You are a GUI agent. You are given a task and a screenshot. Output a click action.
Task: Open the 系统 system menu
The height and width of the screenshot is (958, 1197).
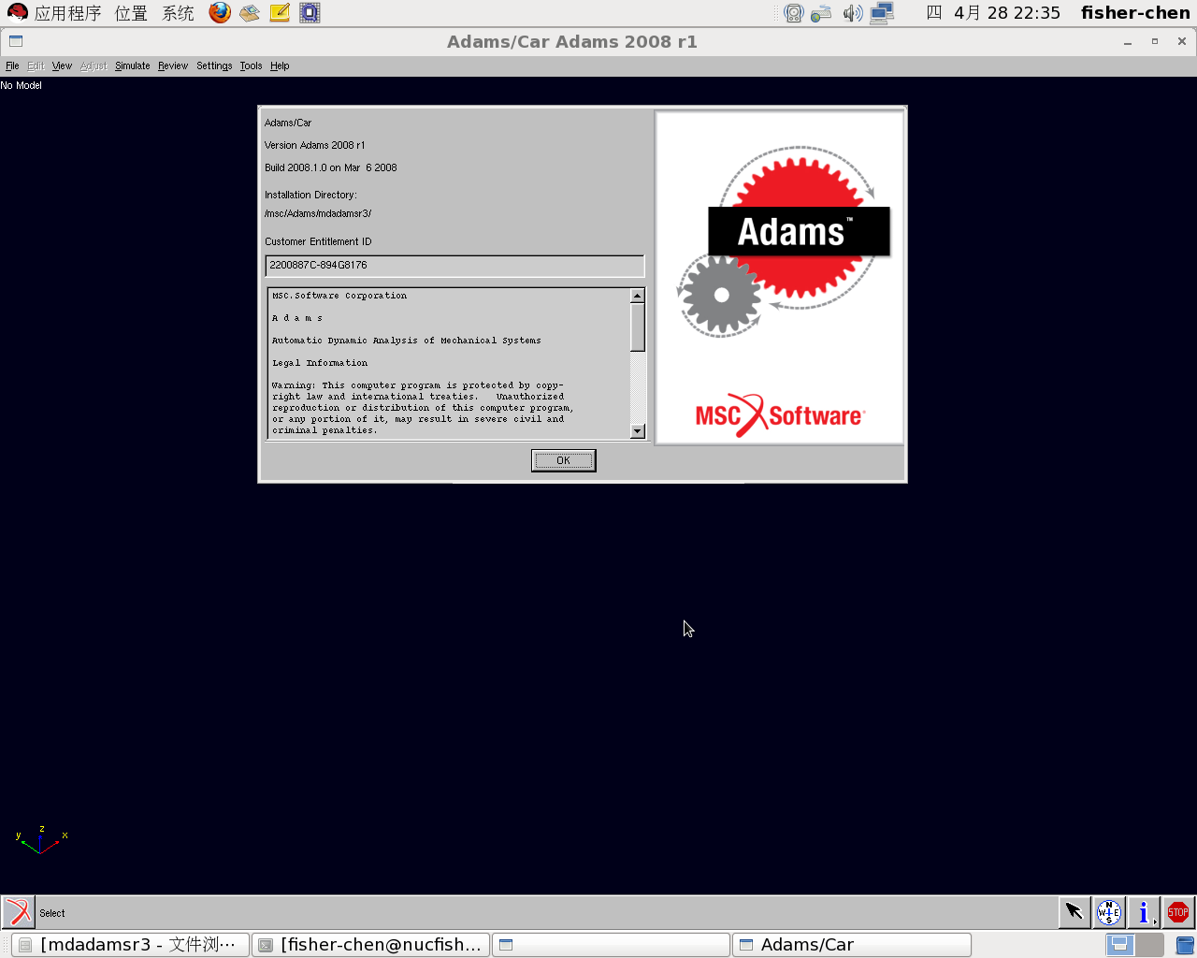click(178, 13)
